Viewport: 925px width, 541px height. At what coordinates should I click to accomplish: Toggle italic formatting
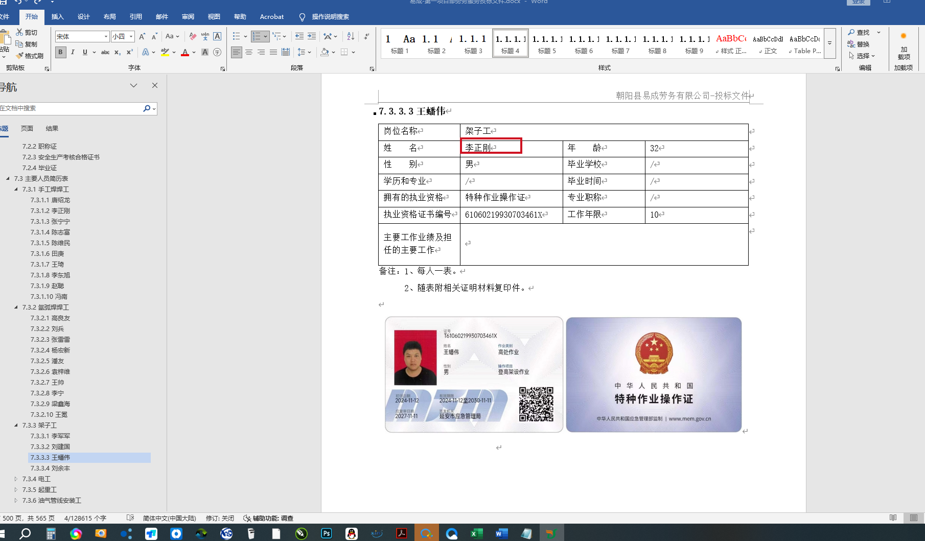(x=73, y=52)
